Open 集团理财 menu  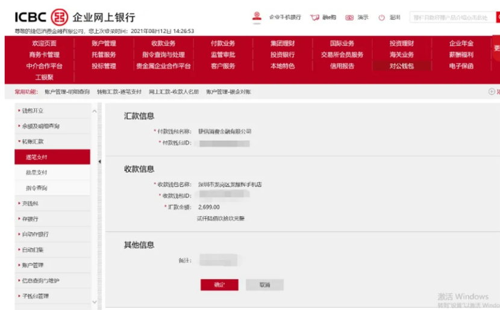tap(283, 43)
